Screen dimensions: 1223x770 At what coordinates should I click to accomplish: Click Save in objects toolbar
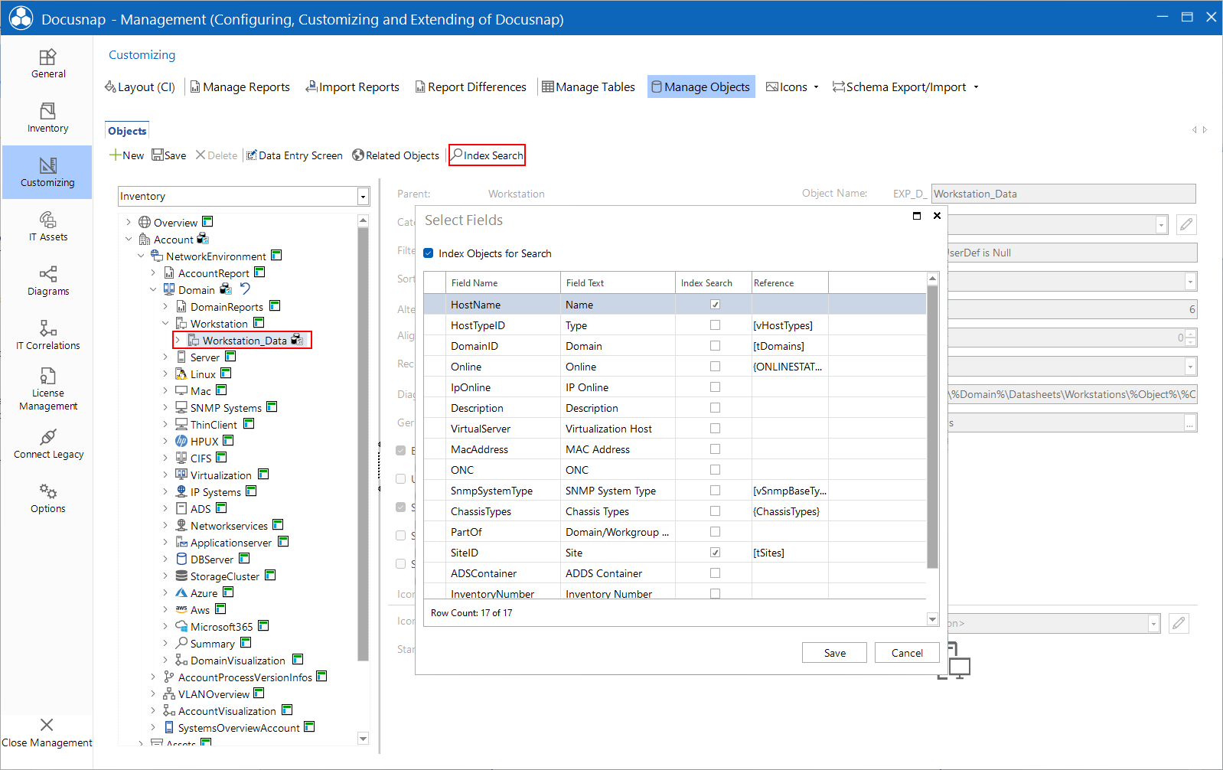click(169, 155)
